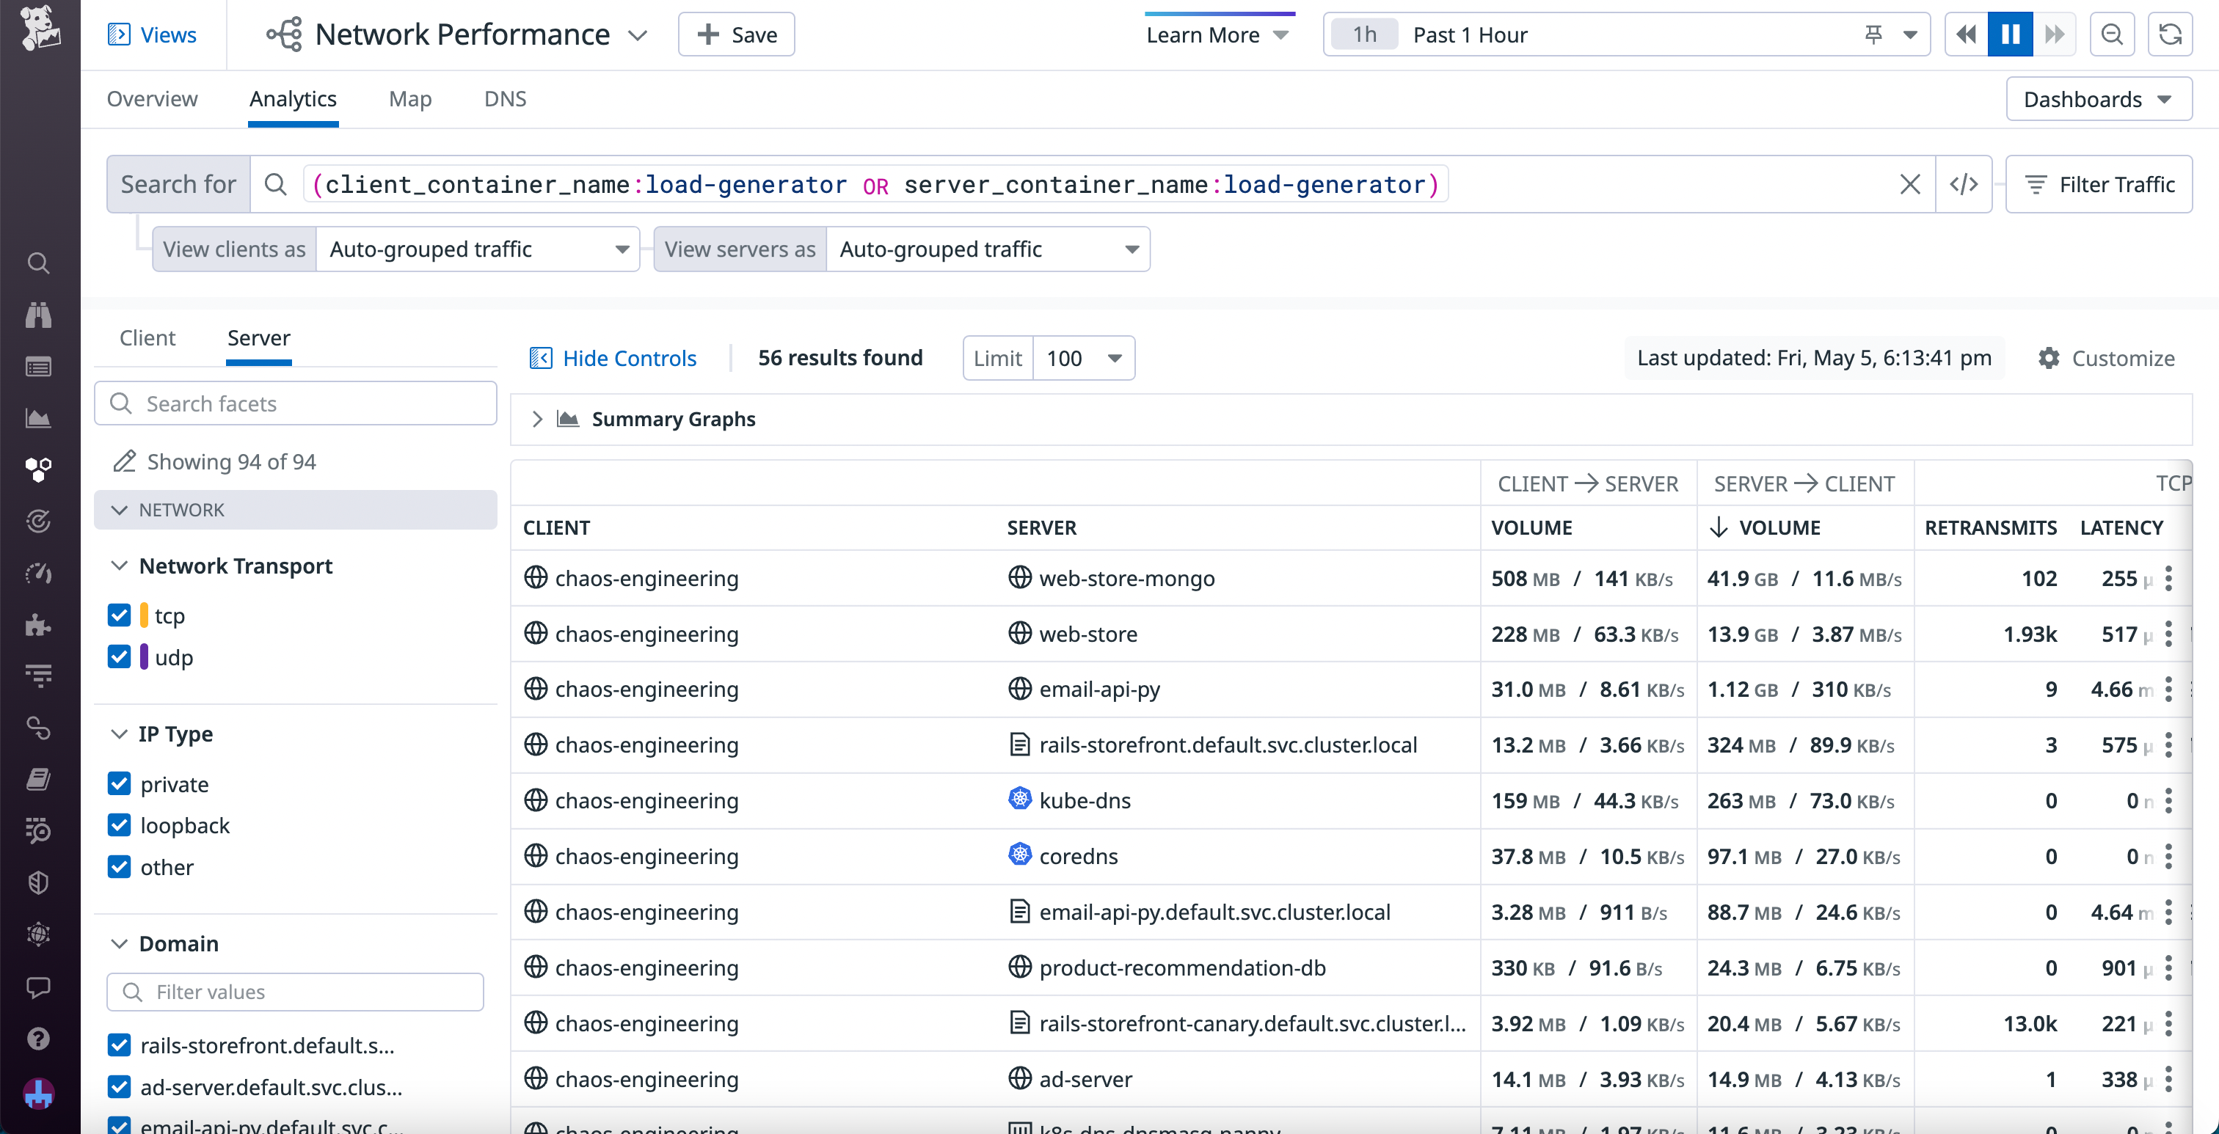The width and height of the screenshot is (2219, 1134).
Task: Zoom out the time range
Action: 2112,34
